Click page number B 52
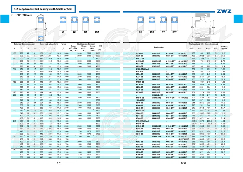 coord(184,163)
